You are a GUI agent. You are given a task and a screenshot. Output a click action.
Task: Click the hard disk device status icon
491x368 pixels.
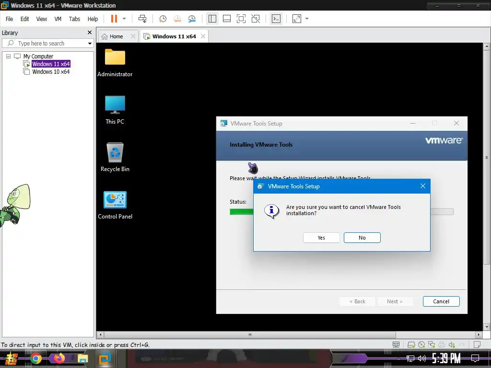411,345
